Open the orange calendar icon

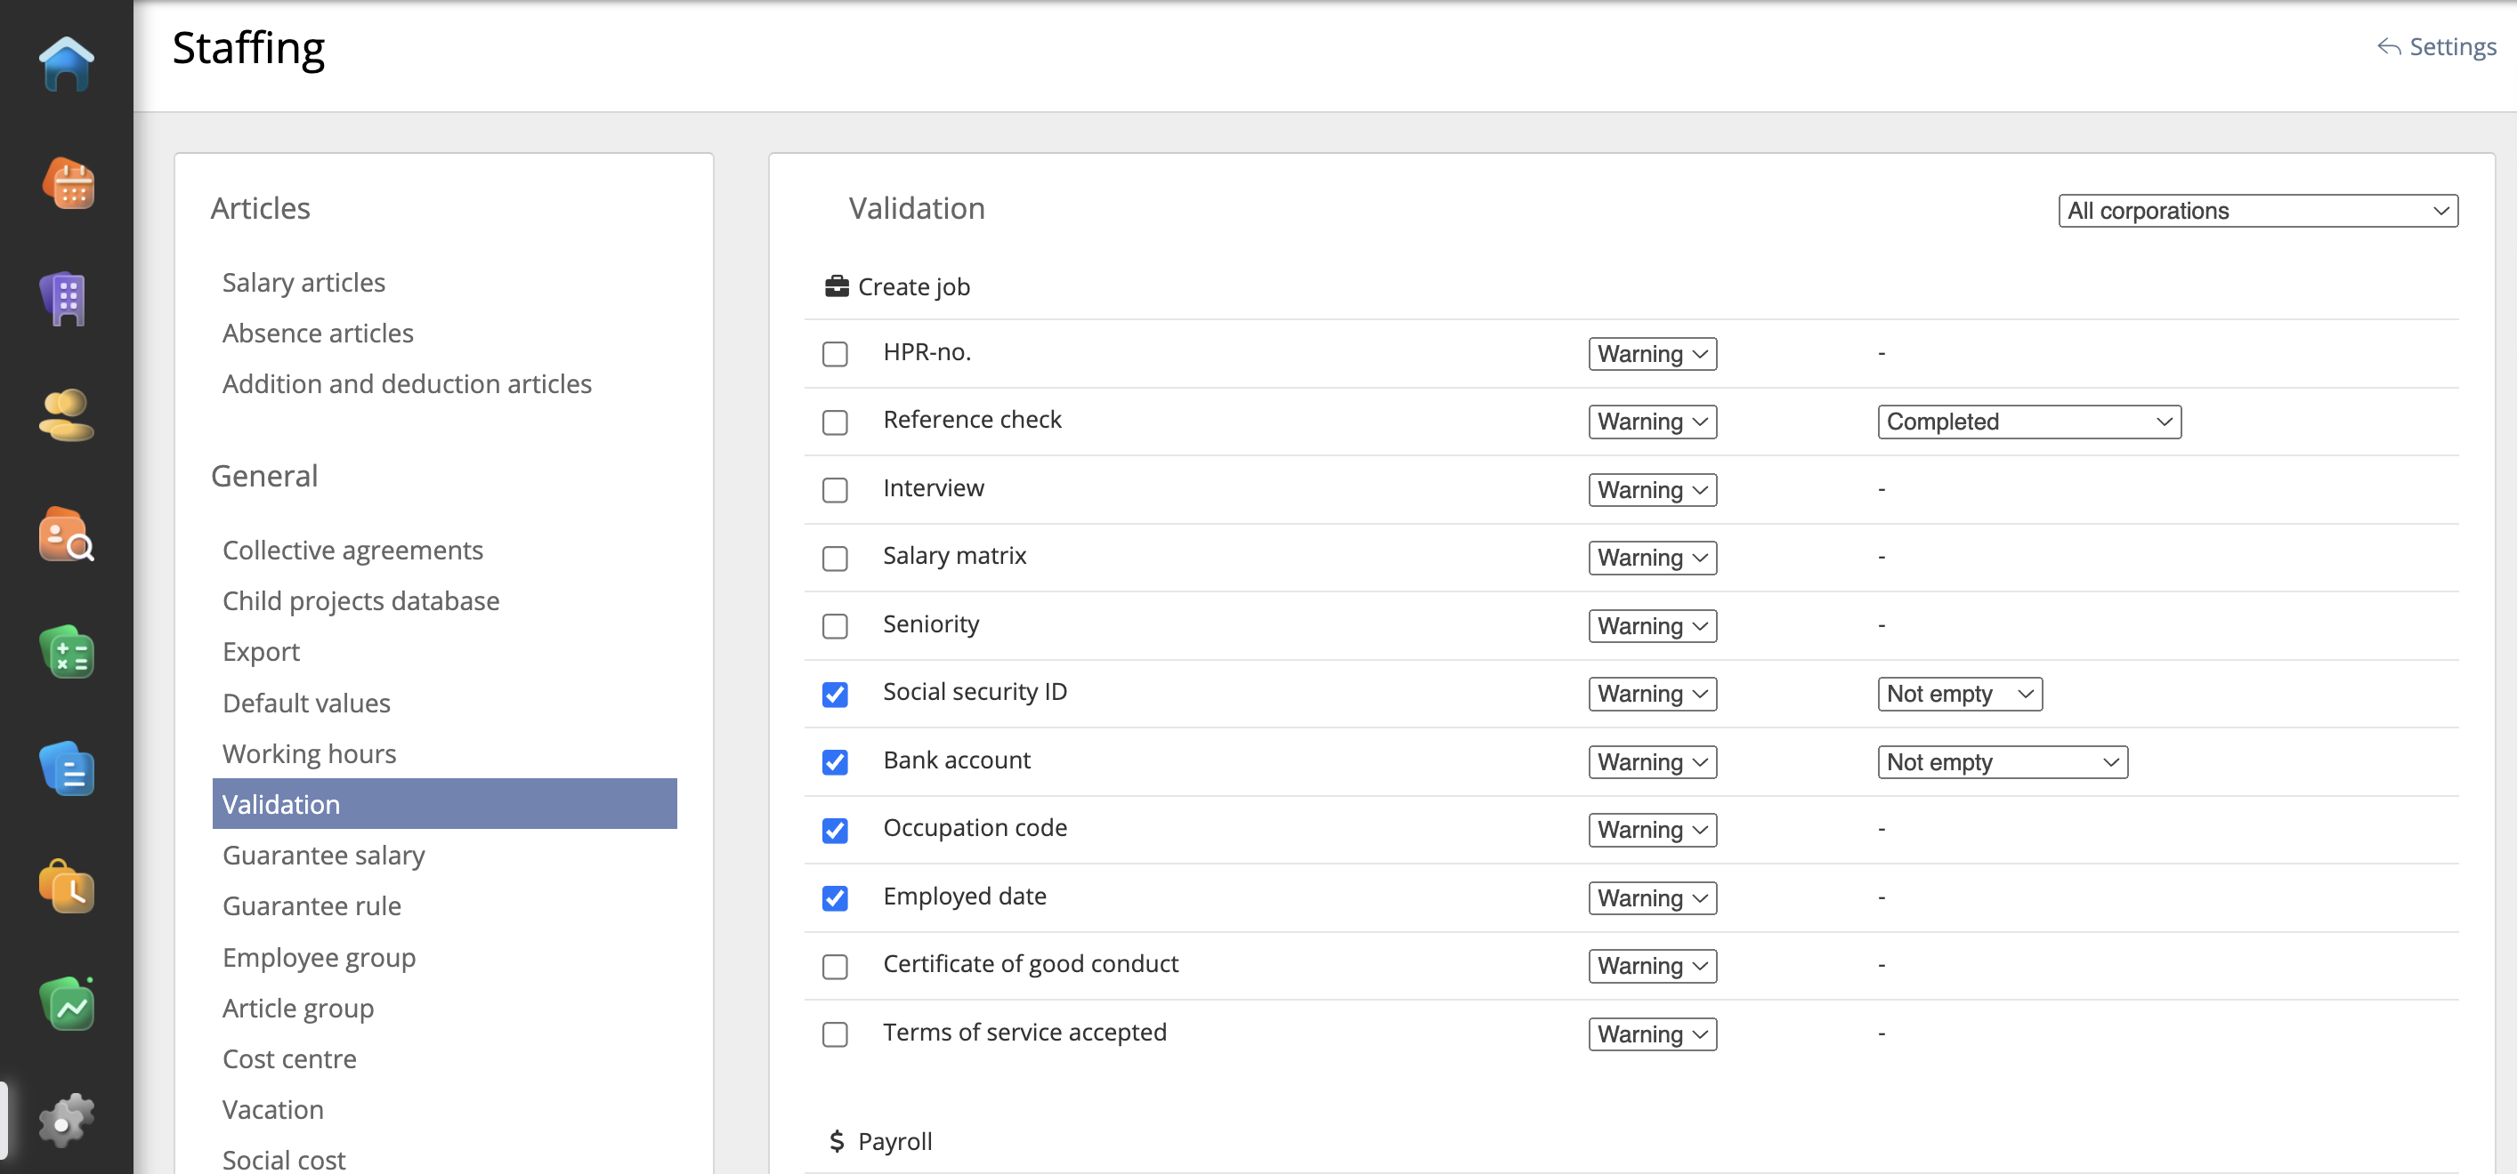[68, 183]
